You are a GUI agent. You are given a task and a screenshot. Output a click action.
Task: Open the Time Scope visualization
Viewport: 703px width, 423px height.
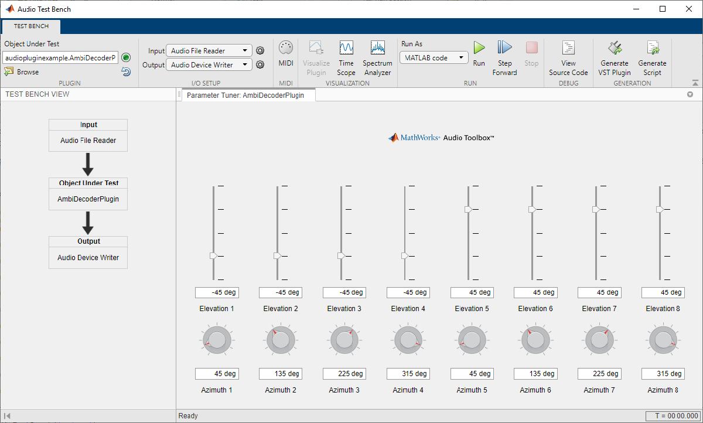pyautogui.click(x=346, y=58)
